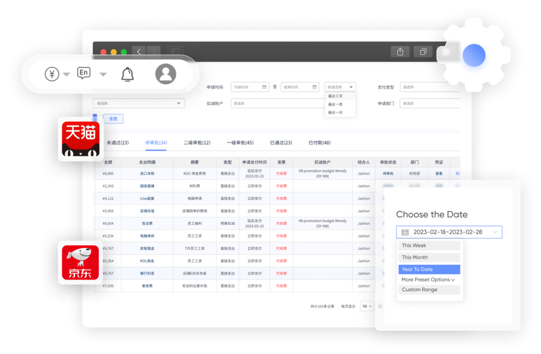Screen dimensions: 541x354
Task: Choose 最近一周 from quick select list
Action: point(335,104)
